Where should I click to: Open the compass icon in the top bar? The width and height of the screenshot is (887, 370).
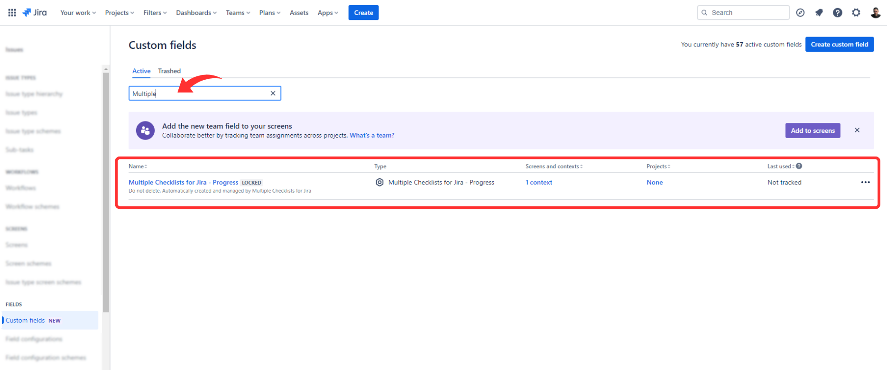click(x=800, y=13)
